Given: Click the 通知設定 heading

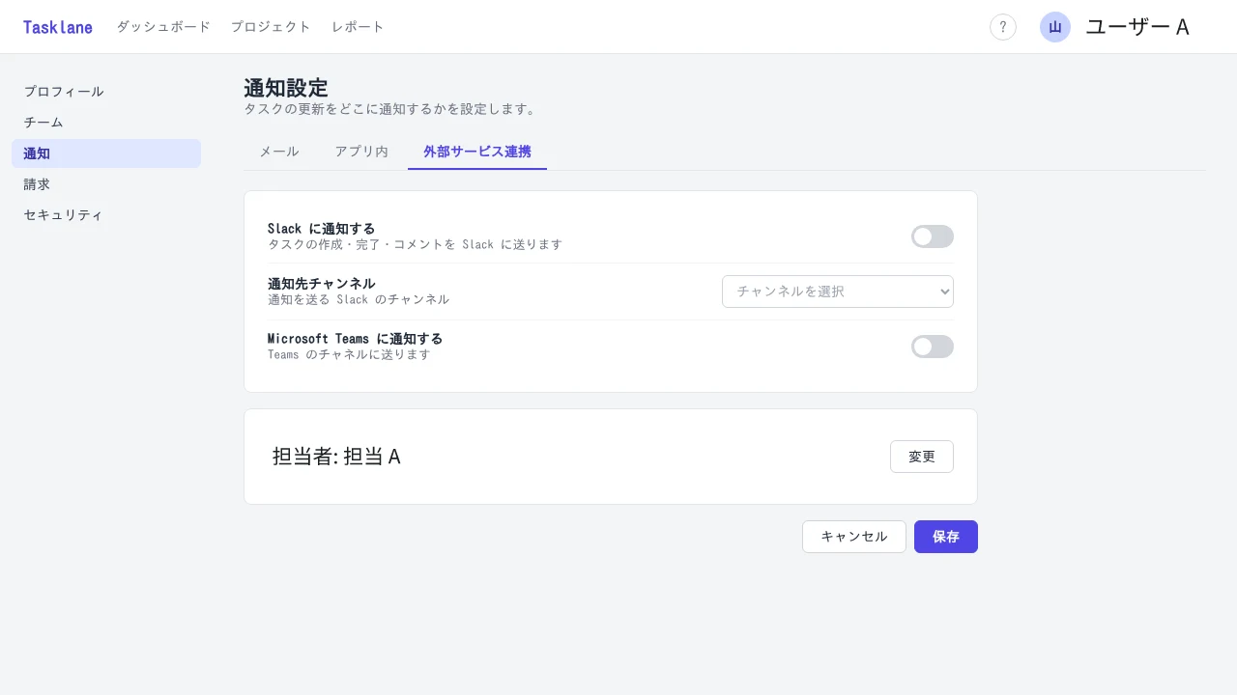Looking at the screenshot, I should [286, 88].
